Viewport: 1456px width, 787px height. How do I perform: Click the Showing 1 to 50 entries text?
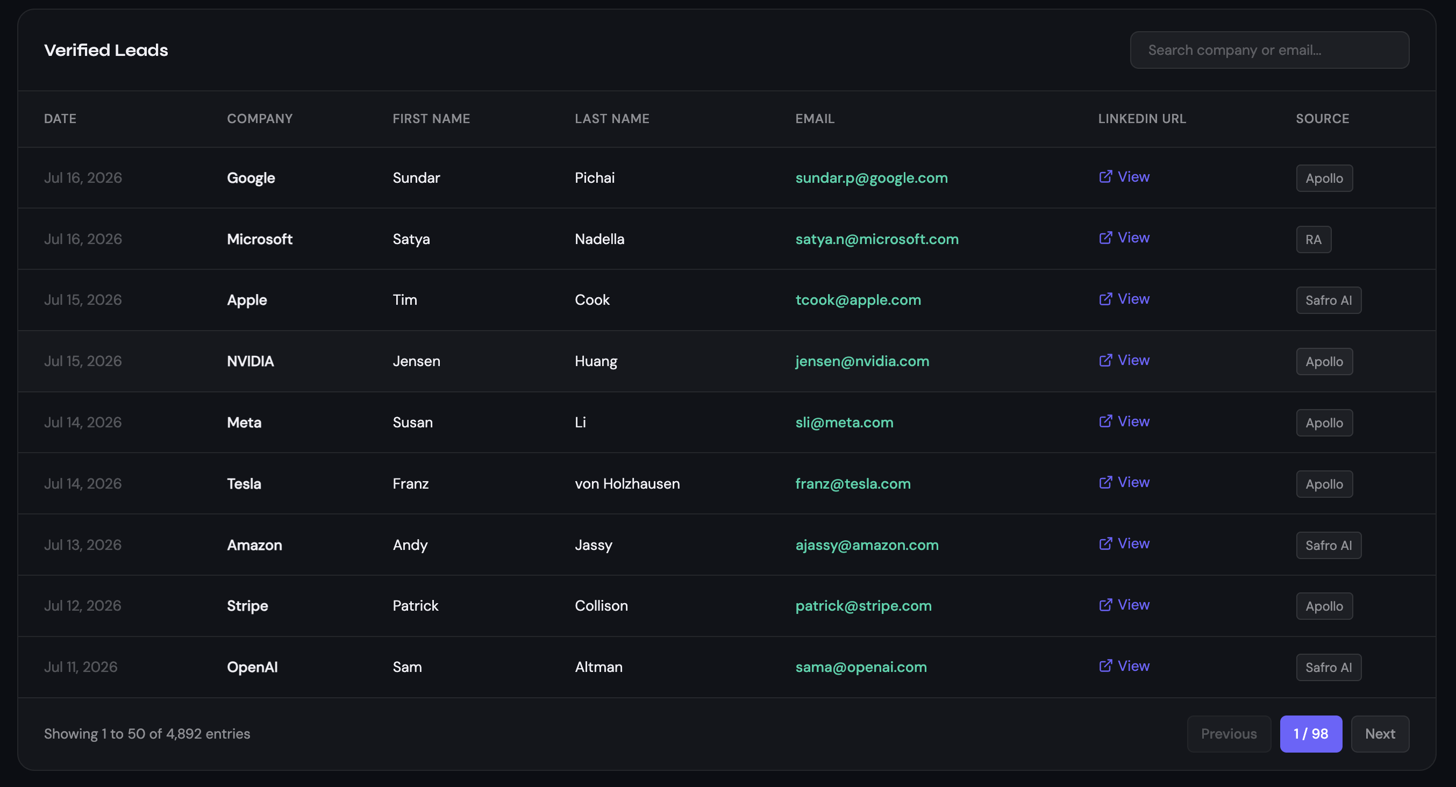(x=147, y=734)
